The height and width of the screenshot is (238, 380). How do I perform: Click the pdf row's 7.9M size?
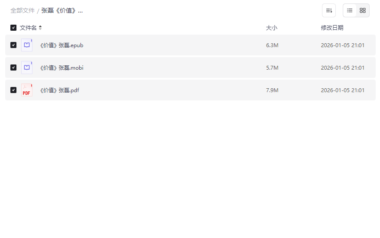coord(272,90)
